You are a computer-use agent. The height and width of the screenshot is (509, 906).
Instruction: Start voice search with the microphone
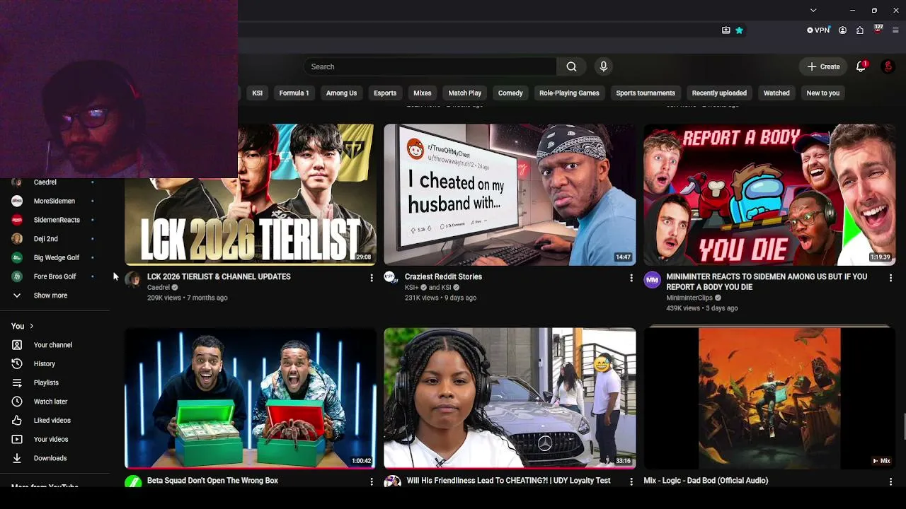(603, 66)
